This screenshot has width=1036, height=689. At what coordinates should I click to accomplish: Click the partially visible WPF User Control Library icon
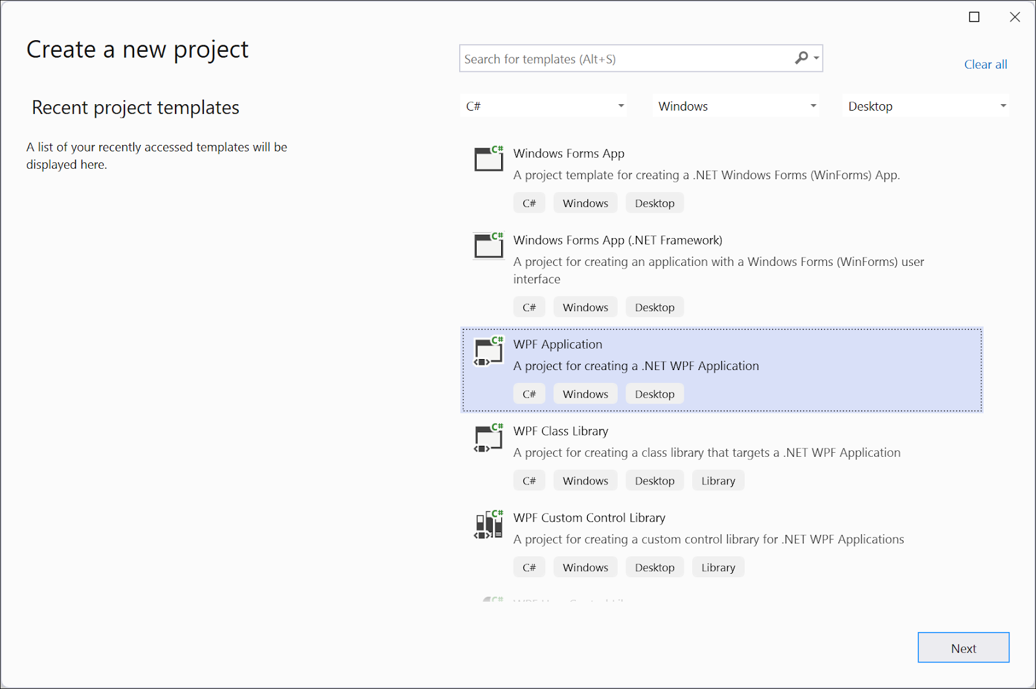488,600
